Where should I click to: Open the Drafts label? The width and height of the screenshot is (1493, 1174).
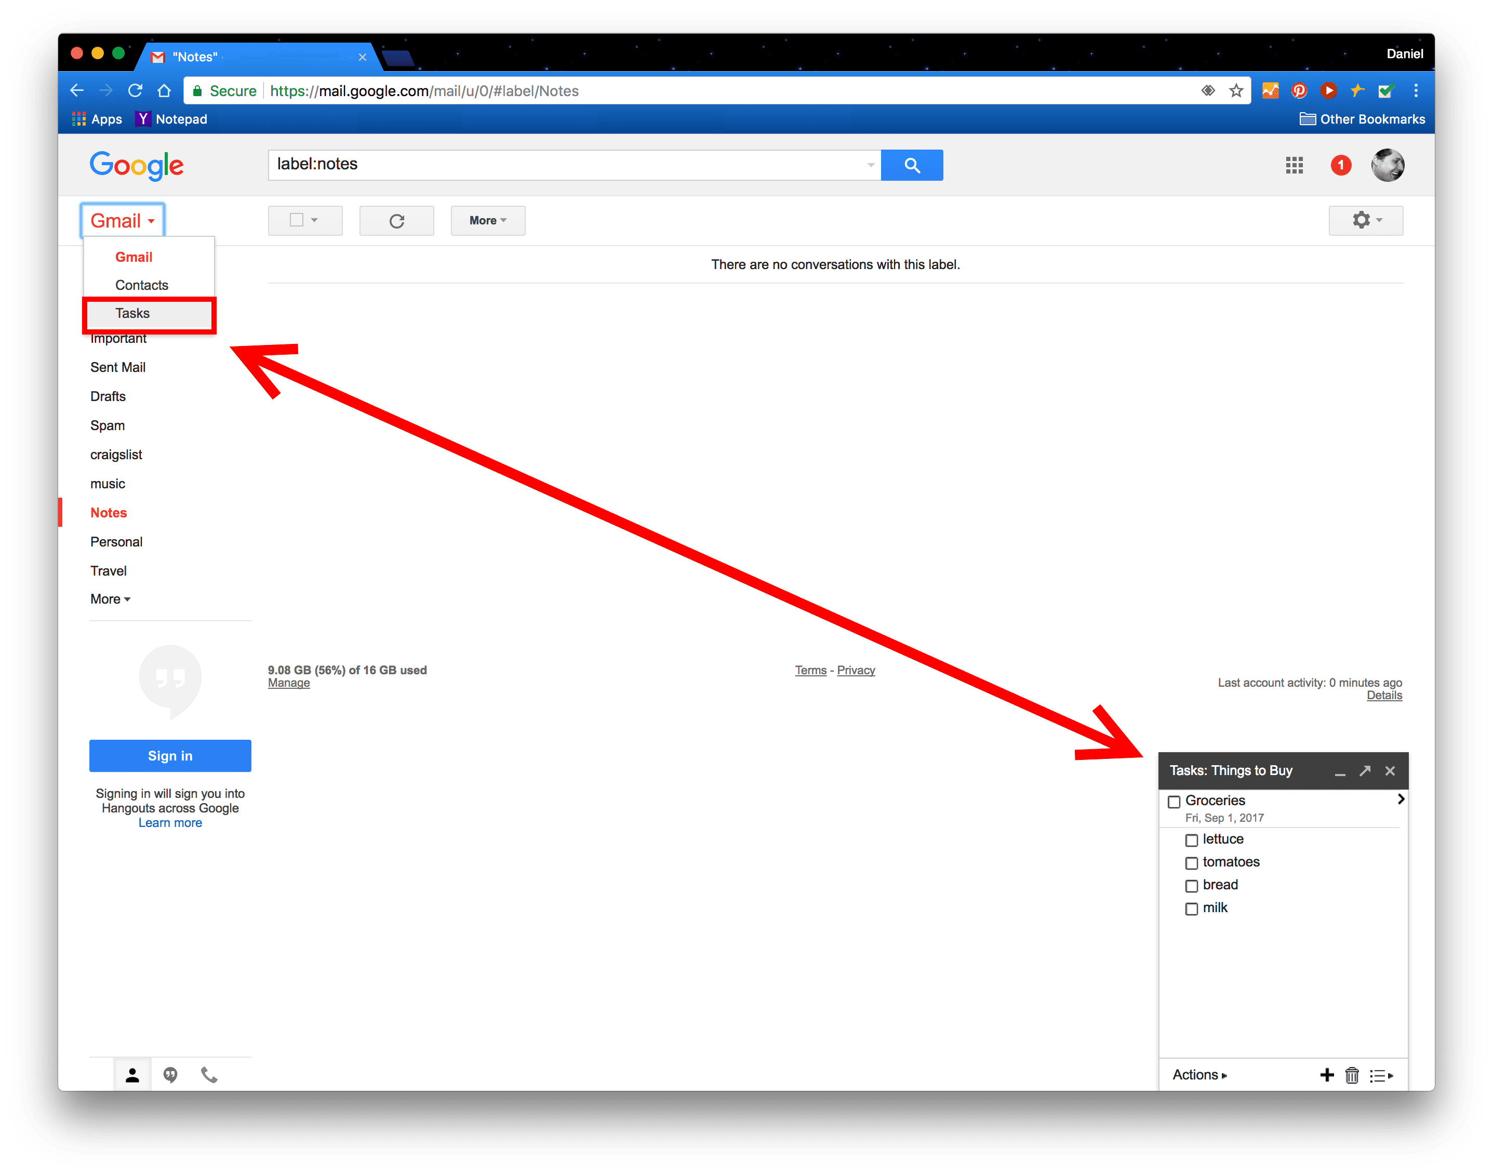[x=108, y=396]
